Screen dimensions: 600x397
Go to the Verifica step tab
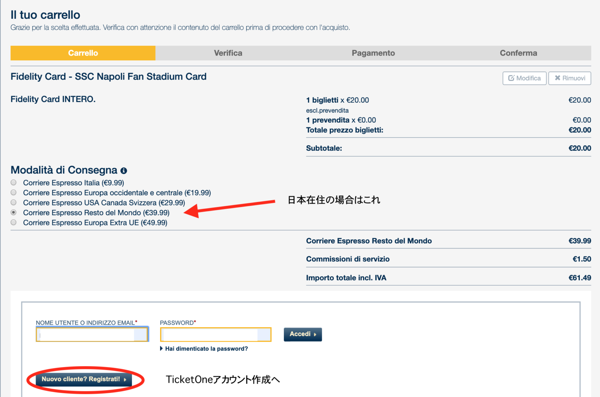tap(228, 53)
